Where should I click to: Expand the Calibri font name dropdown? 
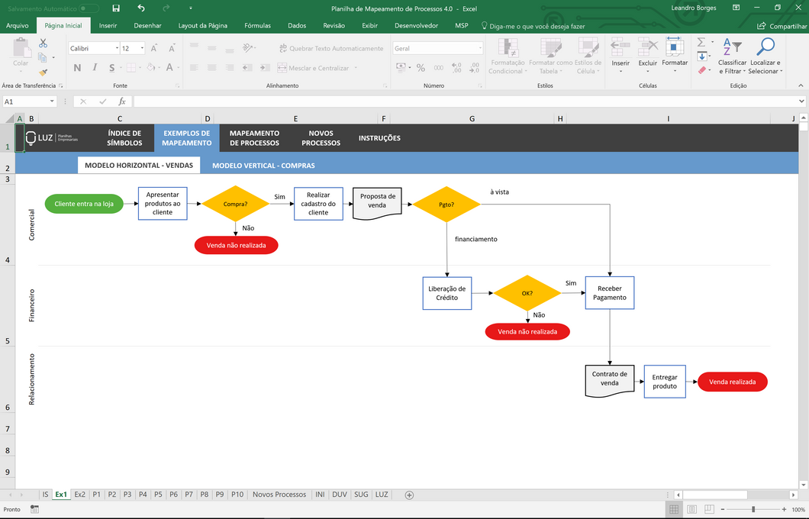[117, 48]
